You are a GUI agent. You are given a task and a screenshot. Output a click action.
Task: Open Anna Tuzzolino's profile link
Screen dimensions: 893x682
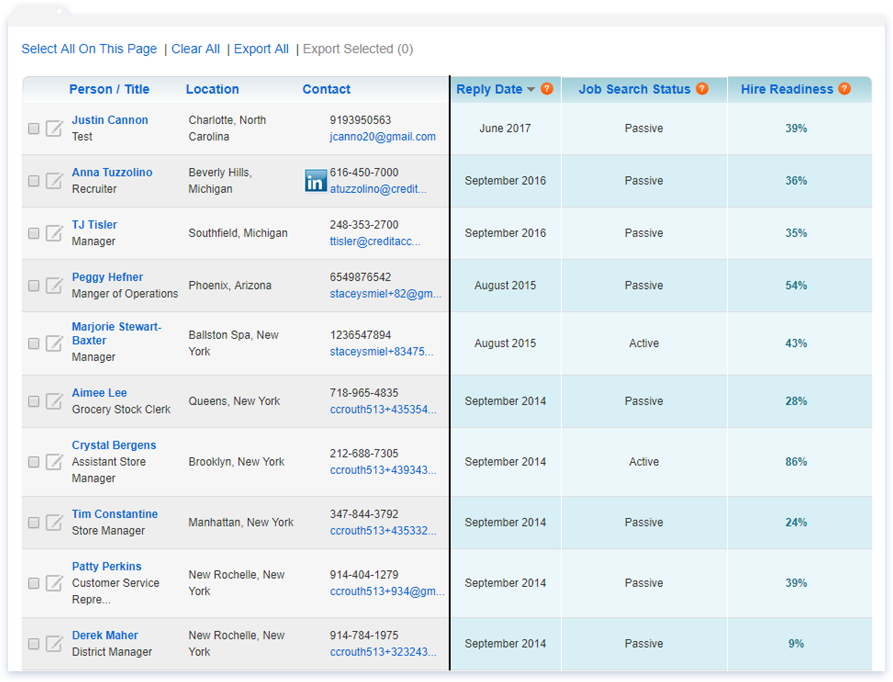tap(112, 172)
